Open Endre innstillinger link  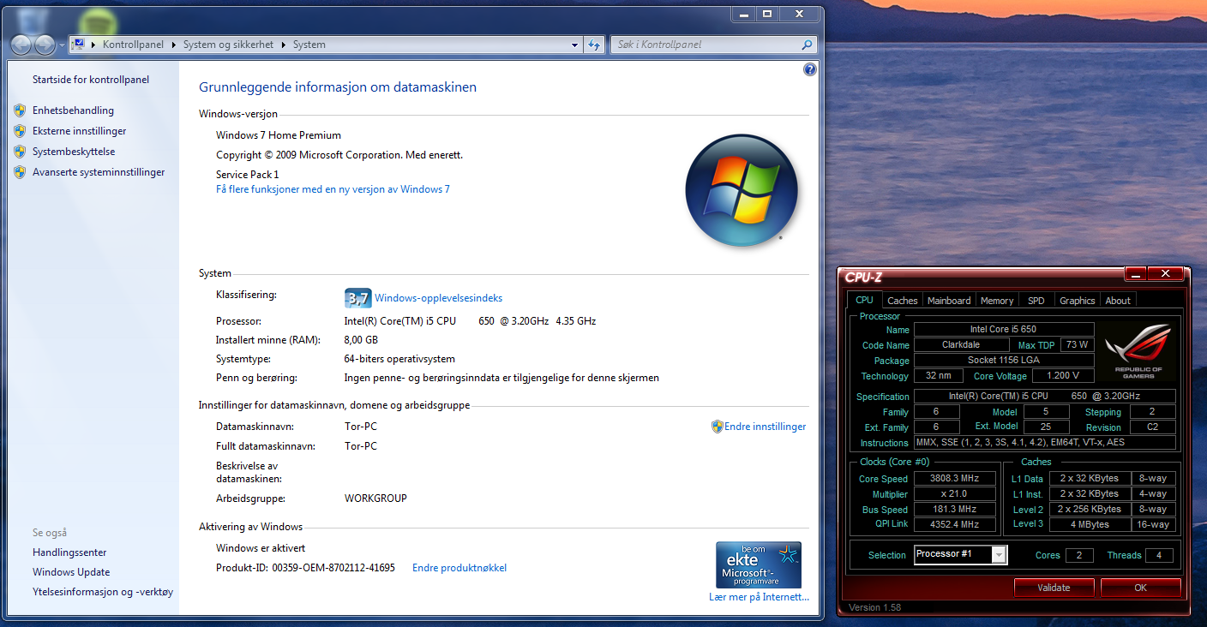click(x=766, y=427)
